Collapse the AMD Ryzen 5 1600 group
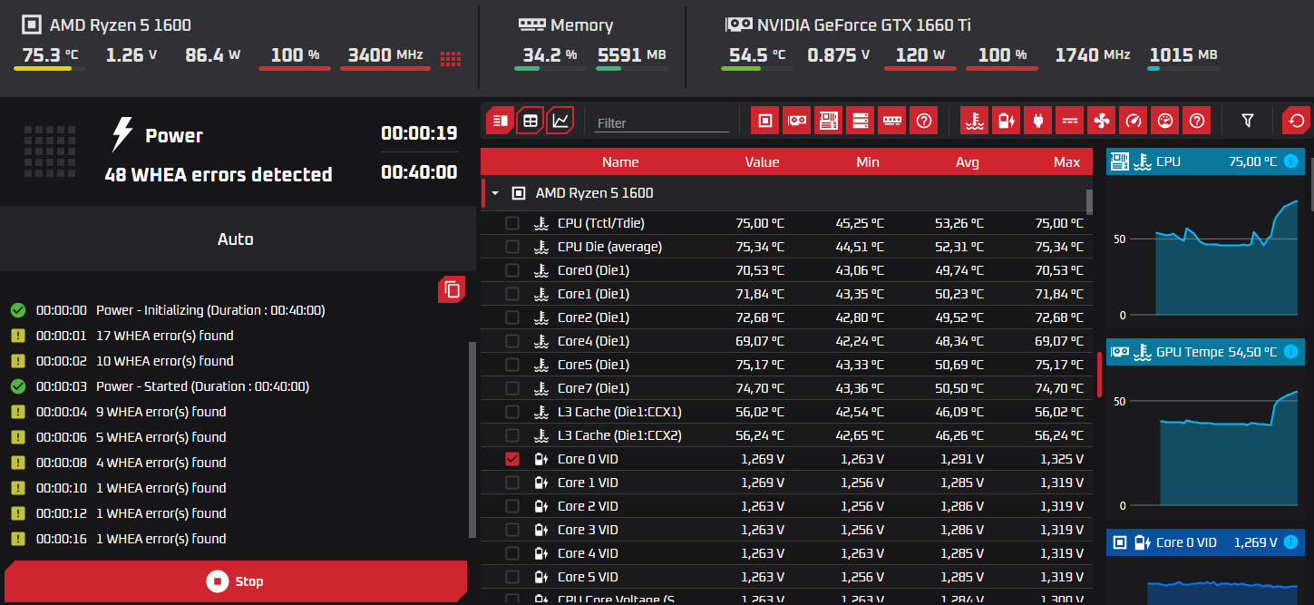The height and width of the screenshot is (605, 1314). point(495,193)
